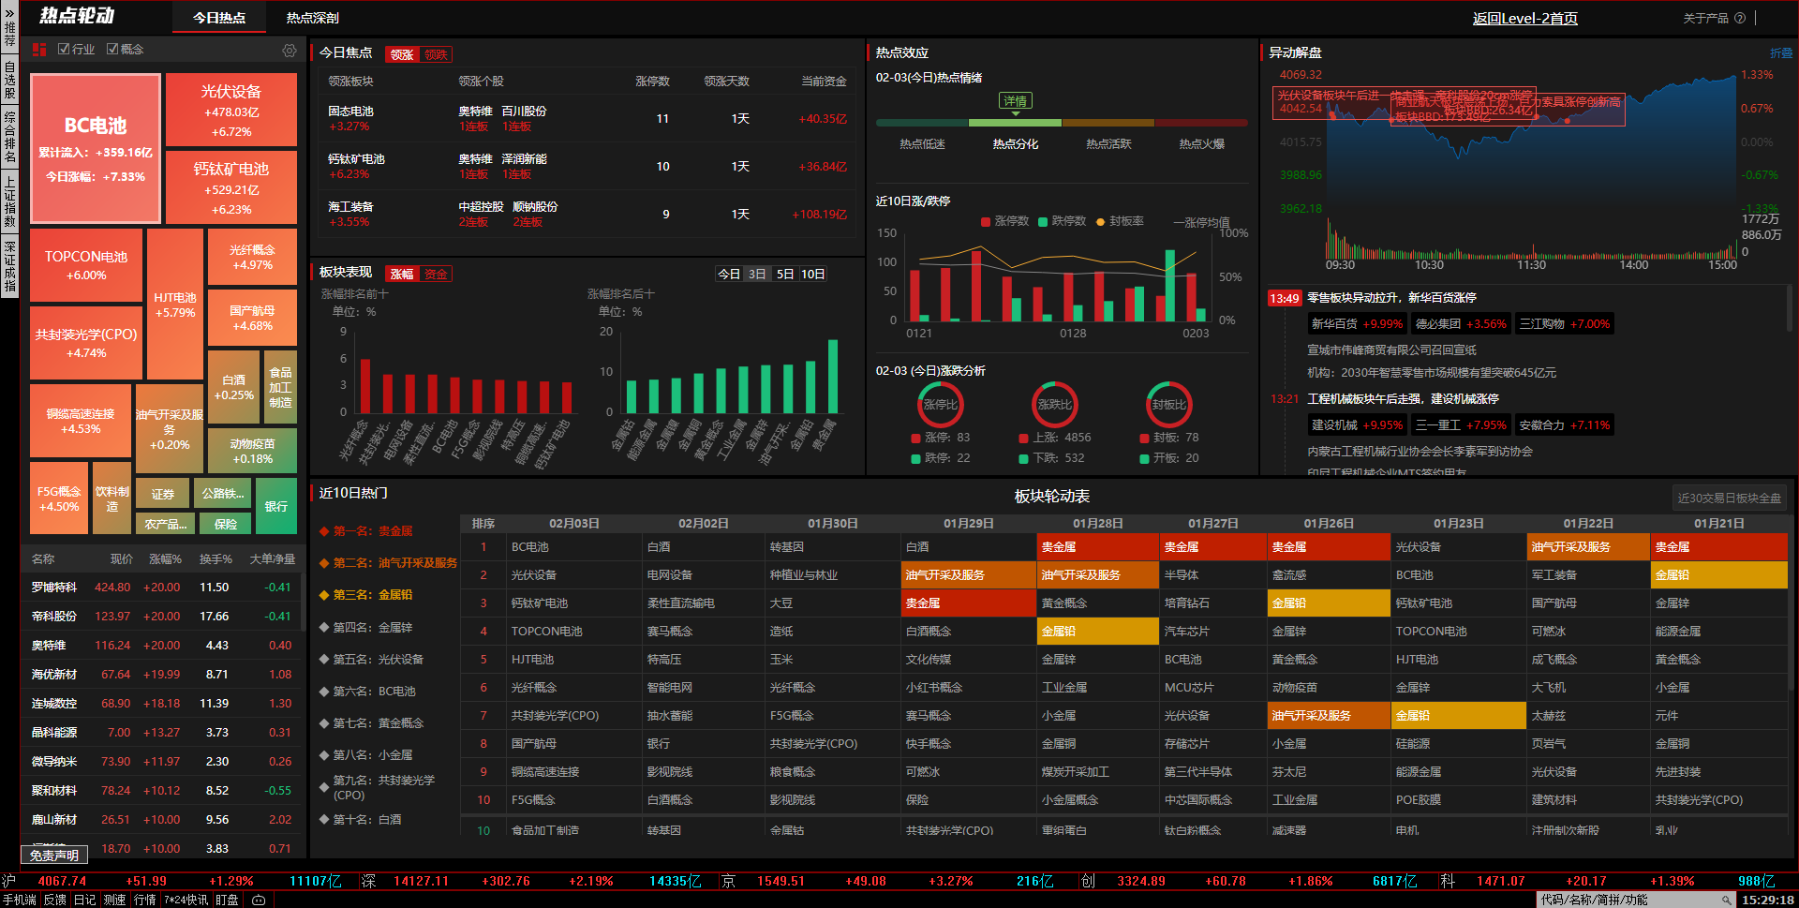Screen dimensions: 1799x908
Task: Click the search magnifier in code input box
Action: coord(1726,900)
